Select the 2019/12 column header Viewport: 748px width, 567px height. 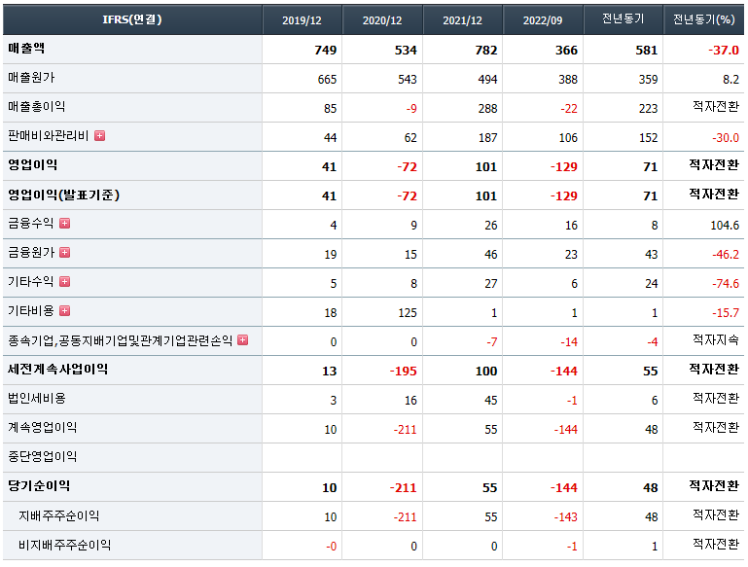tap(302, 20)
